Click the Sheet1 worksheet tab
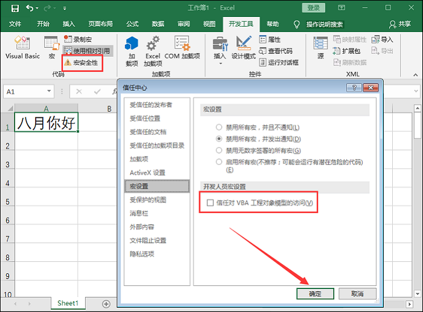Image resolution: width=423 pixels, height=312 pixels. 68,303
